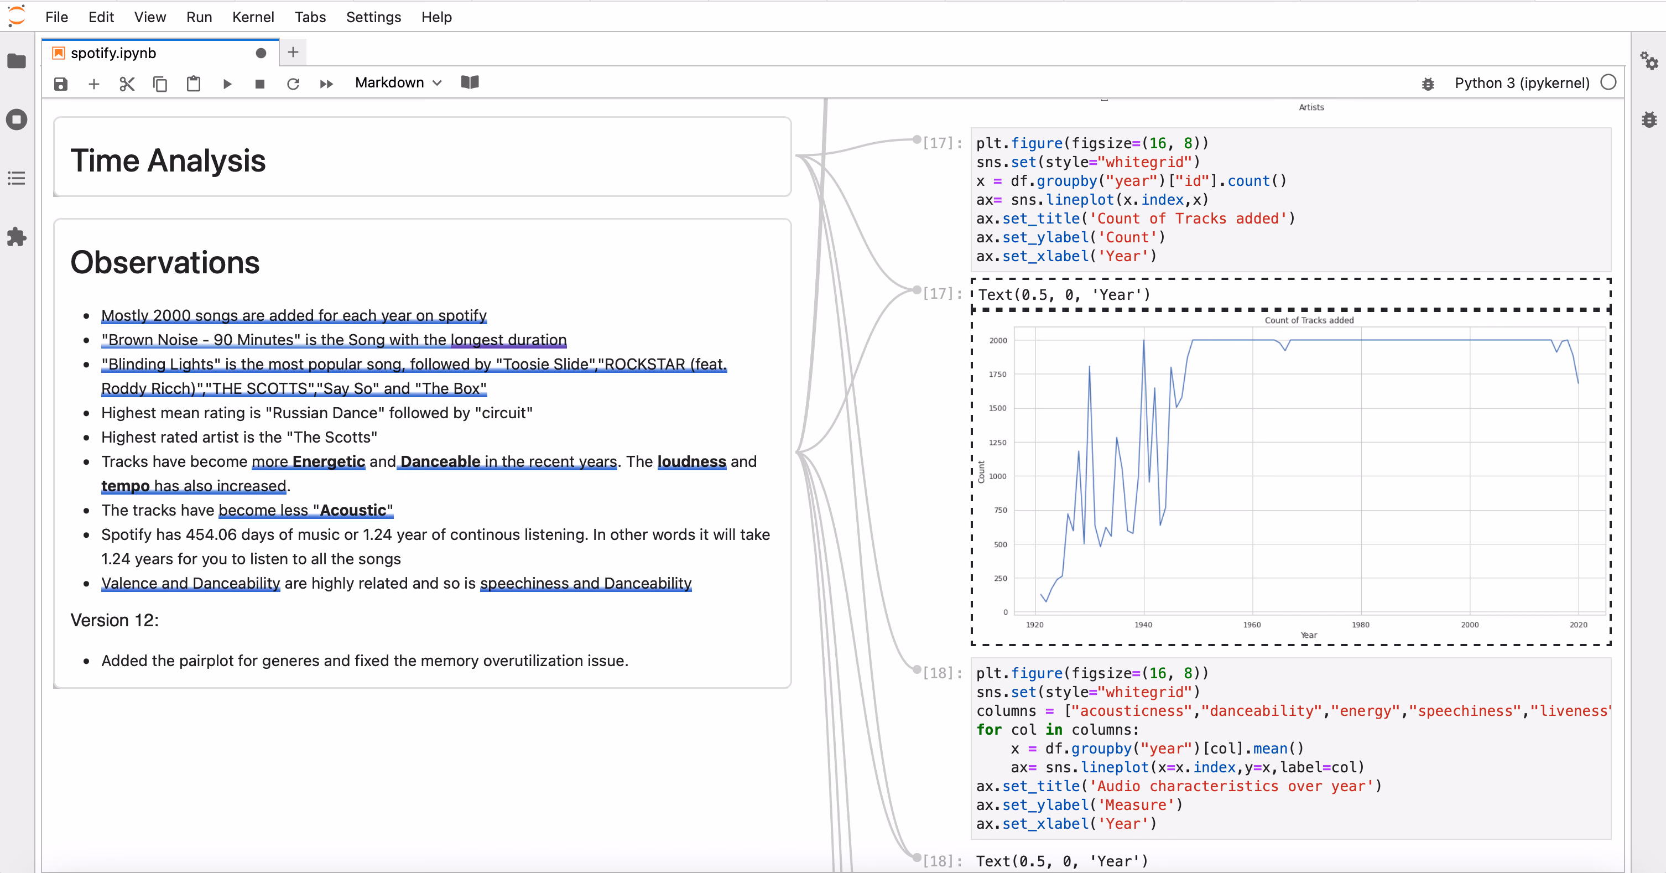Click the 'Danceable in the recent years' link
1666x873 pixels.
coord(507,462)
